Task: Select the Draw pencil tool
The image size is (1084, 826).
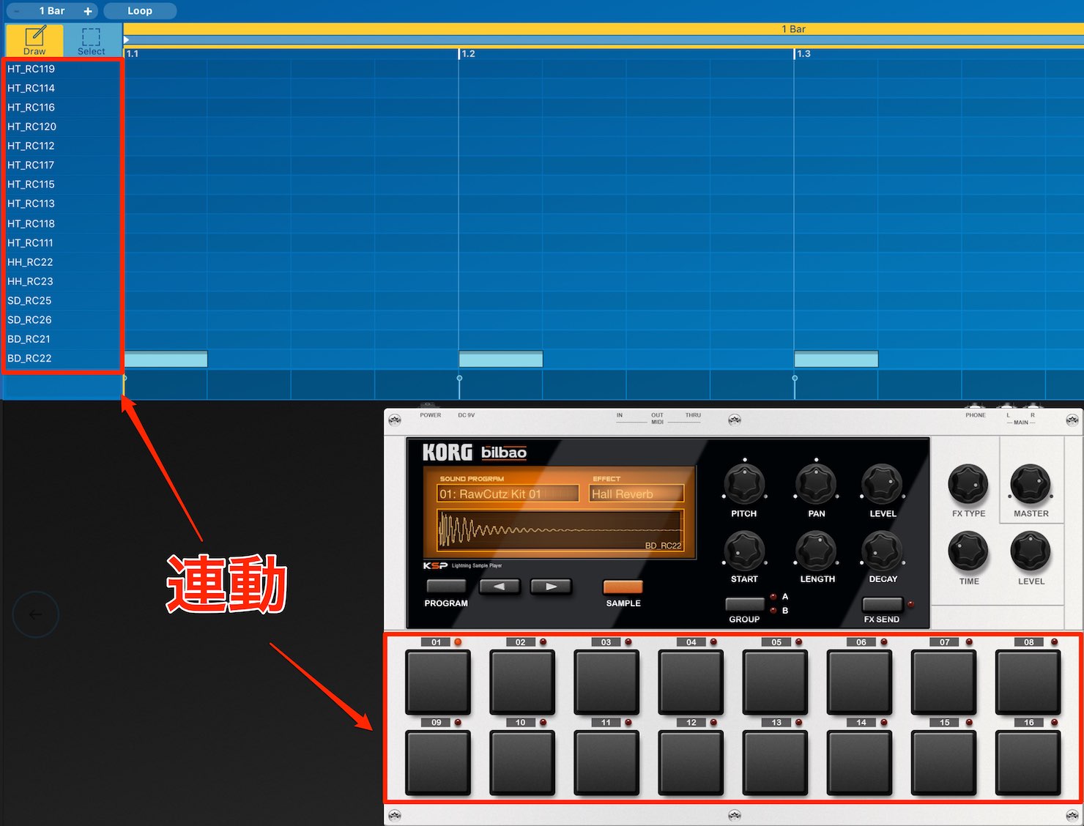Action: click(34, 40)
